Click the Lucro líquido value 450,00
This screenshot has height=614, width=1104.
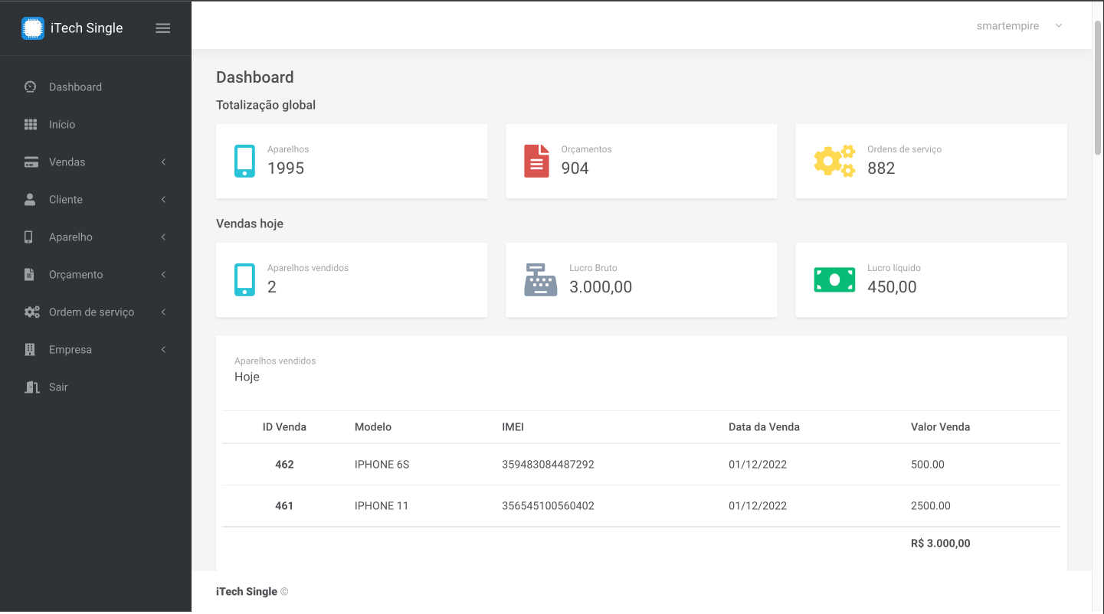tap(892, 287)
